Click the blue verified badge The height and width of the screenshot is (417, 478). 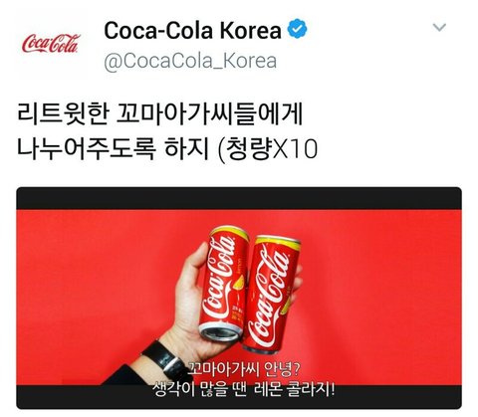[297, 30]
